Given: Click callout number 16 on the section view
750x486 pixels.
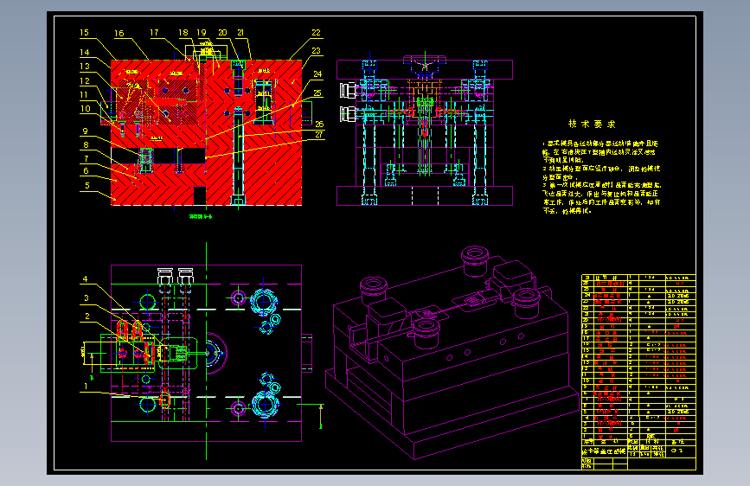Looking at the screenshot, I should coord(119,33).
